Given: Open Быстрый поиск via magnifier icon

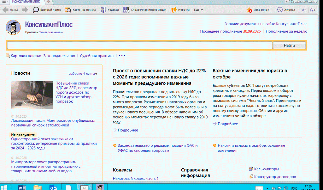Looking at the screenshot, I should 36,10.
